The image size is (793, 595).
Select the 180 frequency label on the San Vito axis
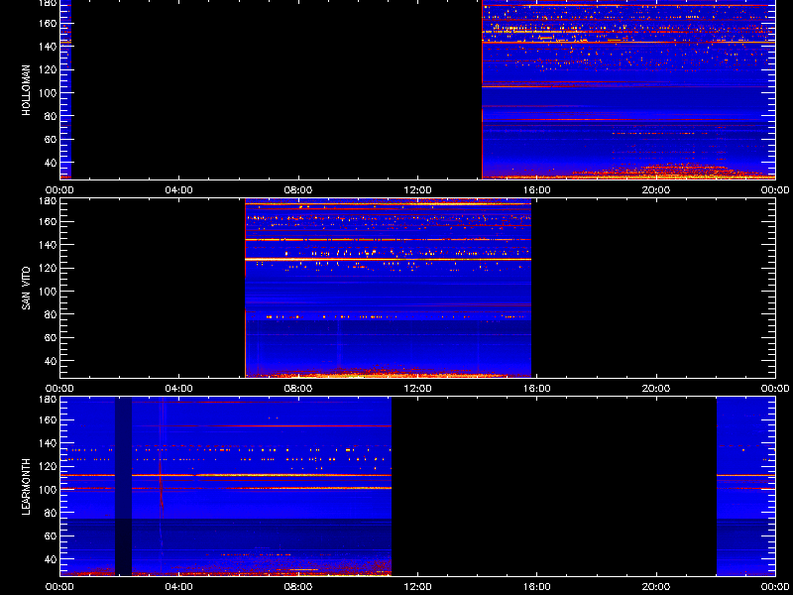pos(49,200)
